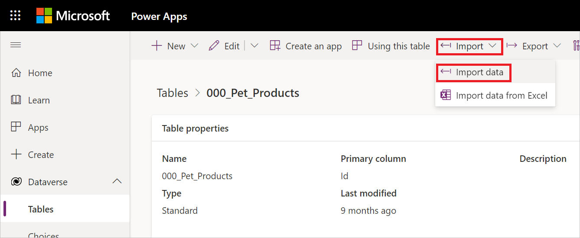580x238 pixels.
Task: Collapse the Dataverse section chevron
Action: (117, 182)
